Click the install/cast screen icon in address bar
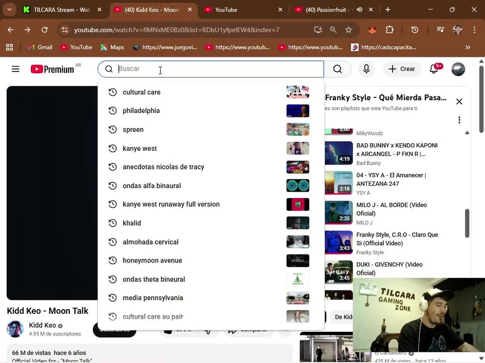485x363 pixels. 318,30
